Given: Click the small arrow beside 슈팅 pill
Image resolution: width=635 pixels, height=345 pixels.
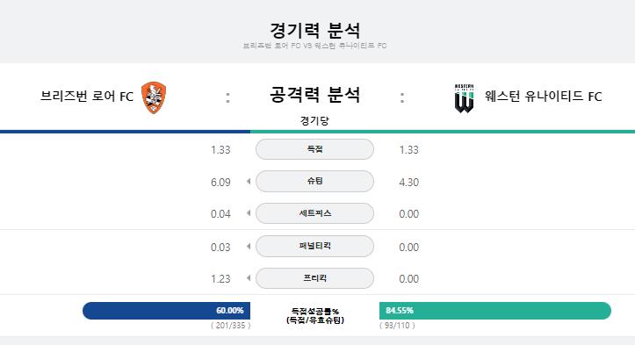Looking at the screenshot, I should [x=249, y=182].
